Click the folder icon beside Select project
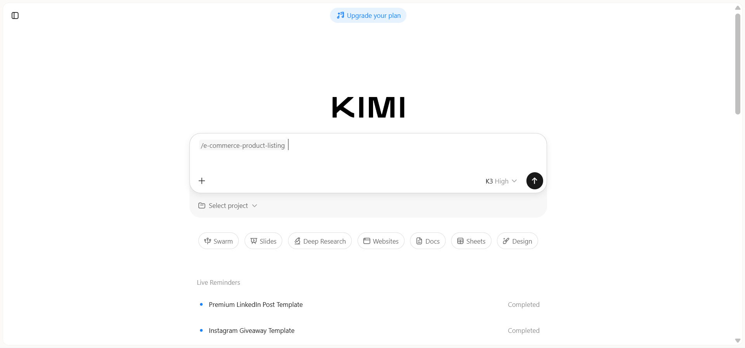745x348 pixels. [202, 206]
